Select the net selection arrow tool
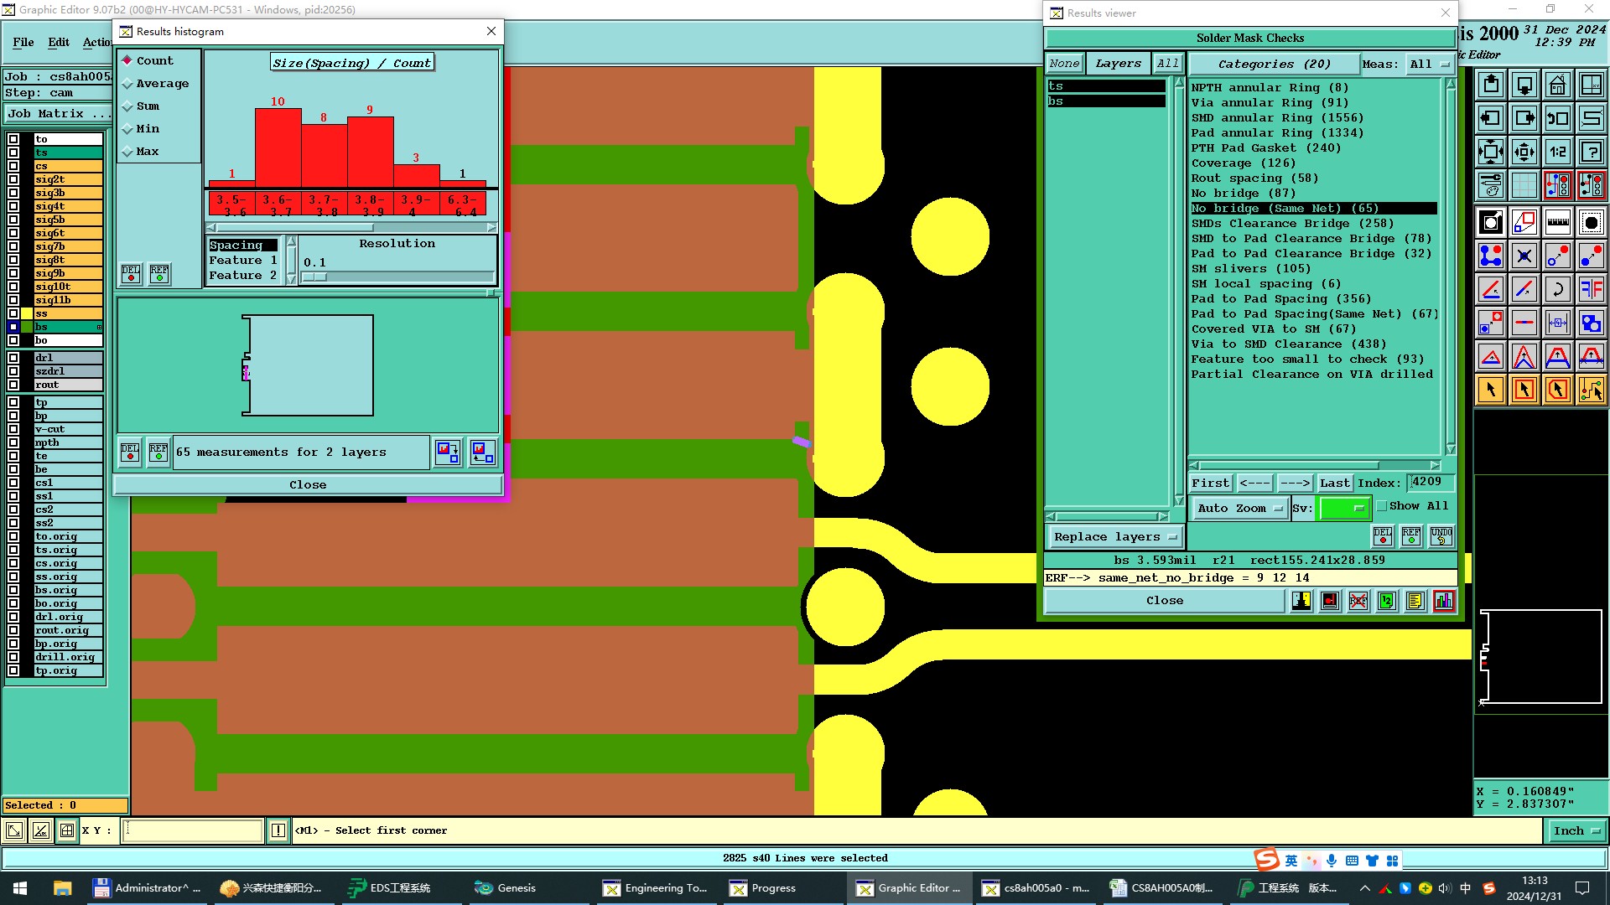This screenshot has width=1610, height=905. coord(1591,390)
